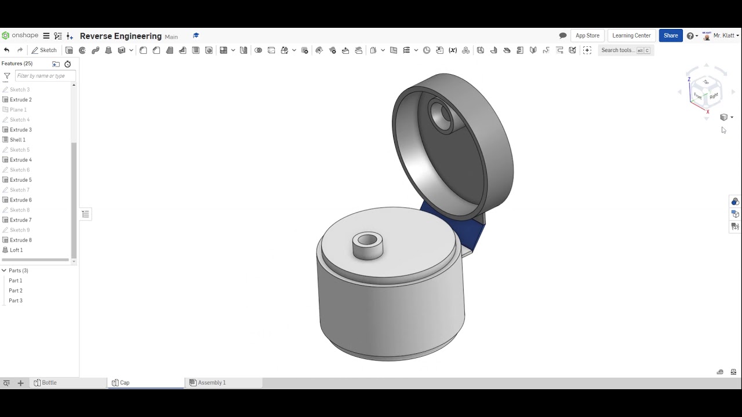Viewport: 742px width, 417px height.
Task: Click the Undo arrow in the toolbar
Action: coord(6,50)
